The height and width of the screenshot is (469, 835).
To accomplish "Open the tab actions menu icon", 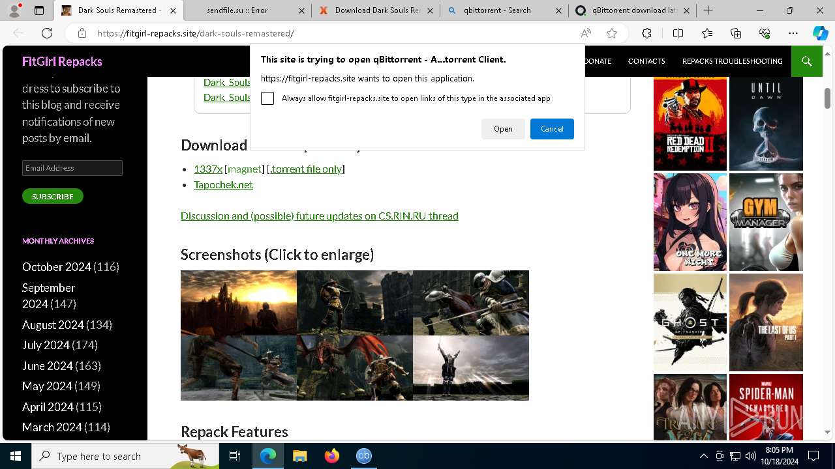I will (39, 10).
